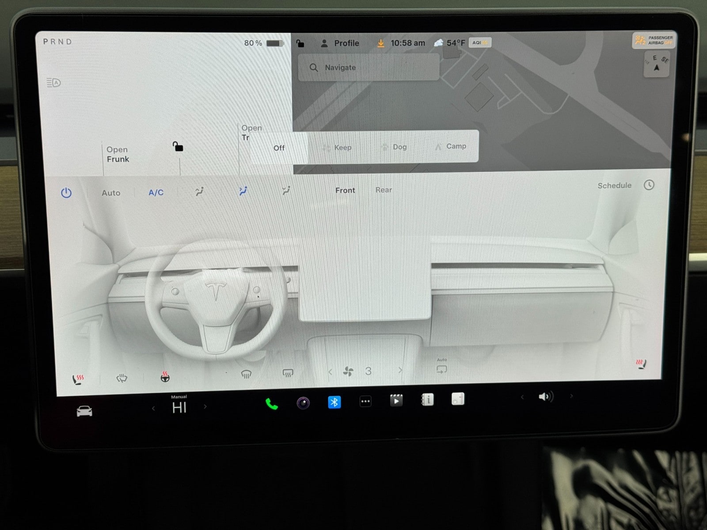This screenshot has height=530, width=707.
Task: Open the Dashcam camera app
Action: (x=303, y=403)
